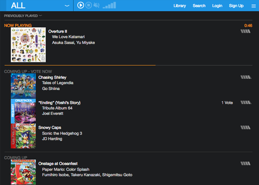Image resolution: width=259 pixels, height=185 pixels.
Task: Open artist Go Shiina
Action: pyautogui.click(x=51, y=88)
